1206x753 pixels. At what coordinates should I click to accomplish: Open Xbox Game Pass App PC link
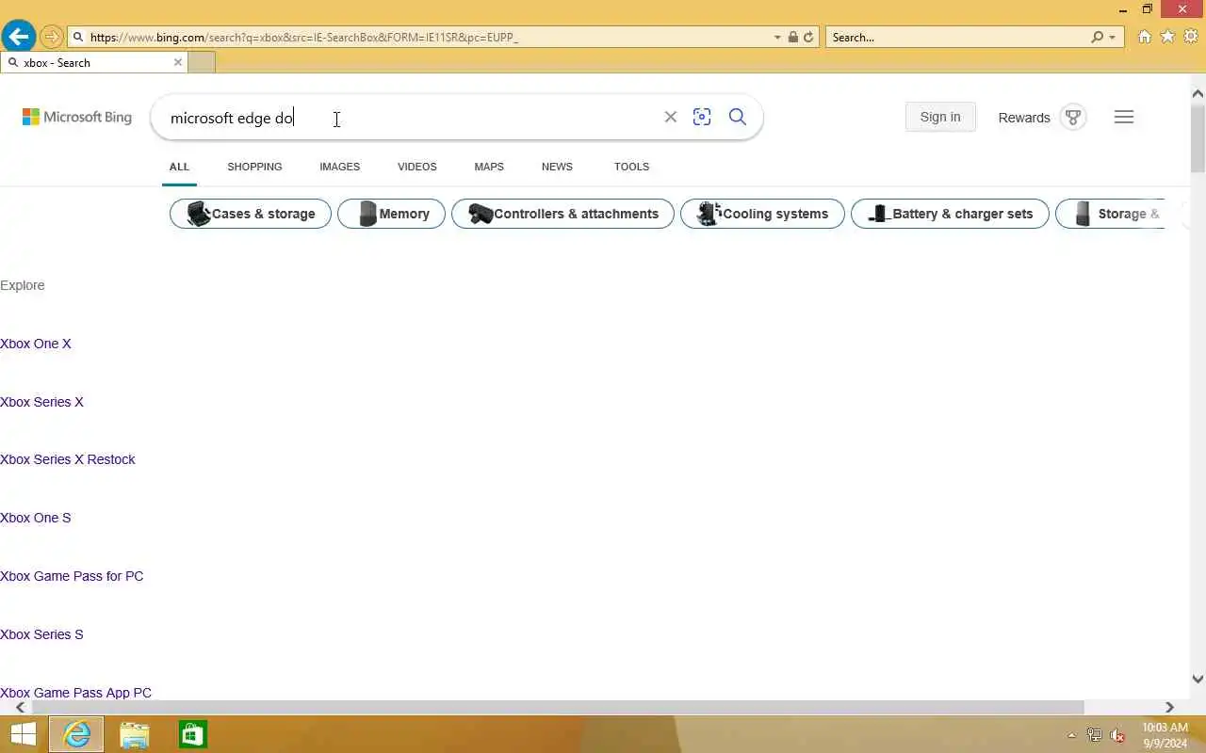[75, 693]
